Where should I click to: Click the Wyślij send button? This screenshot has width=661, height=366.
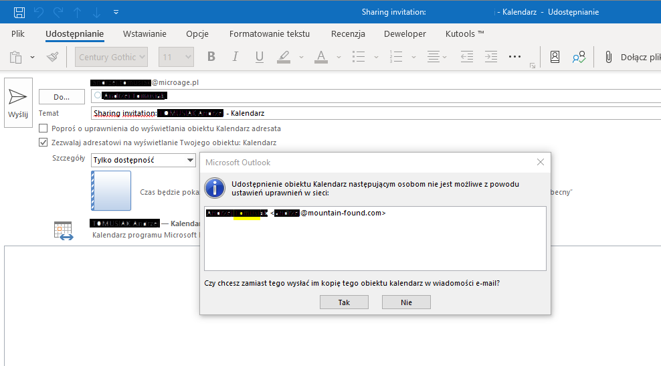tap(18, 102)
